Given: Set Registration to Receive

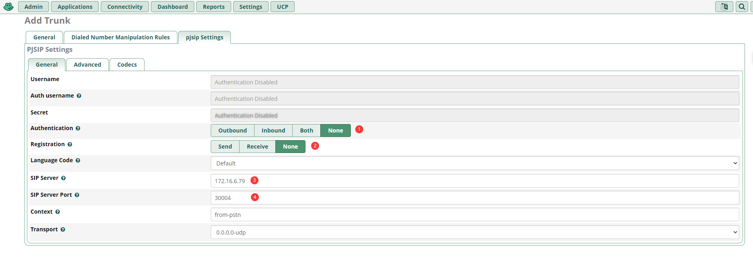Looking at the screenshot, I should pyautogui.click(x=257, y=147).
